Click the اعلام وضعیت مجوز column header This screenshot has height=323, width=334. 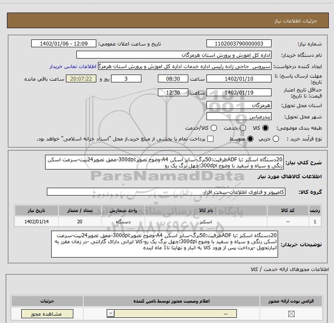point(171,301)
